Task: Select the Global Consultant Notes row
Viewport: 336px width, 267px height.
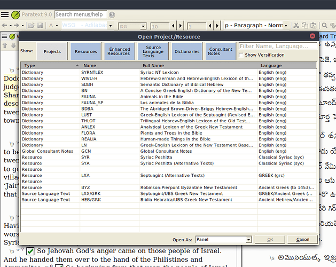Action: coord(169,151)
